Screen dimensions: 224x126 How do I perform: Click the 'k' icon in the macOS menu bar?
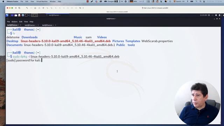pyautogui.click(x=161, y=1)
